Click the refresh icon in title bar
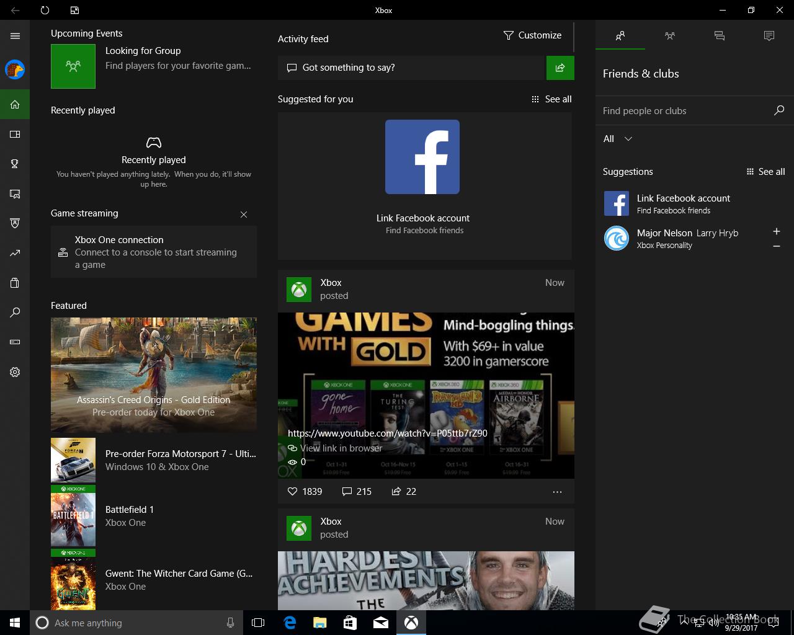The height and width of the screenshot is (635, 794). click(45, 10)
